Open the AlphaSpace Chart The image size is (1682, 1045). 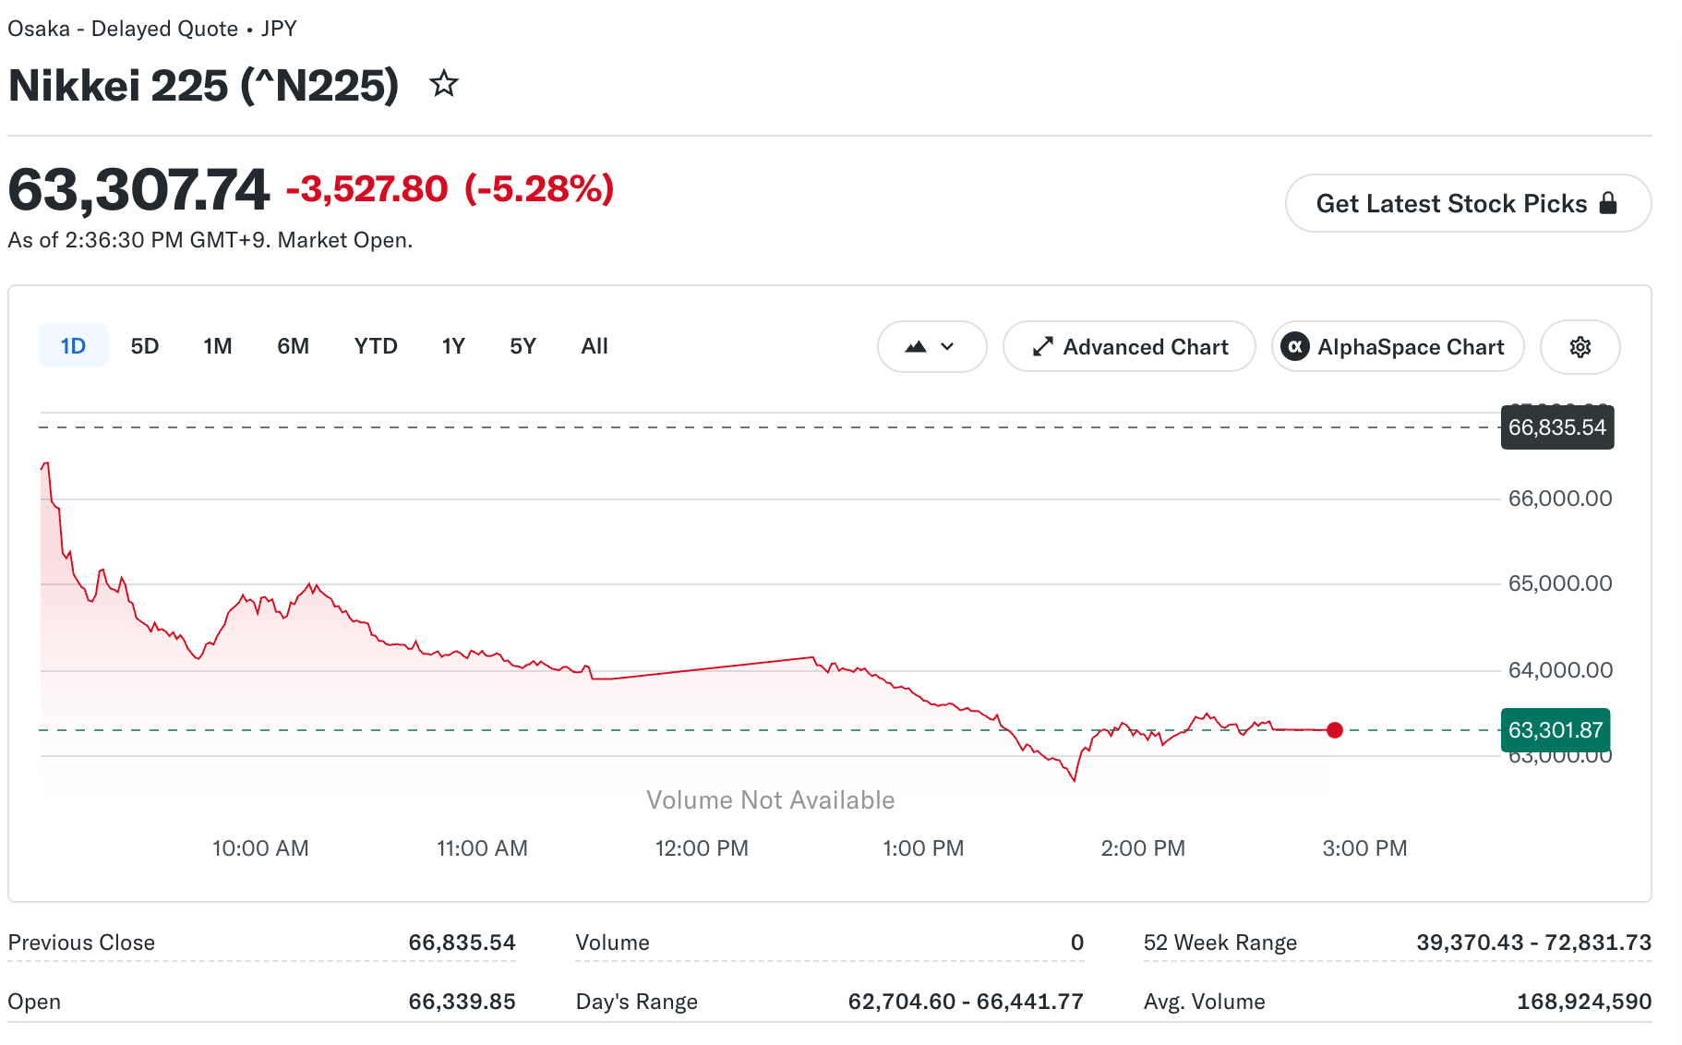click(x=1398, y=347)
